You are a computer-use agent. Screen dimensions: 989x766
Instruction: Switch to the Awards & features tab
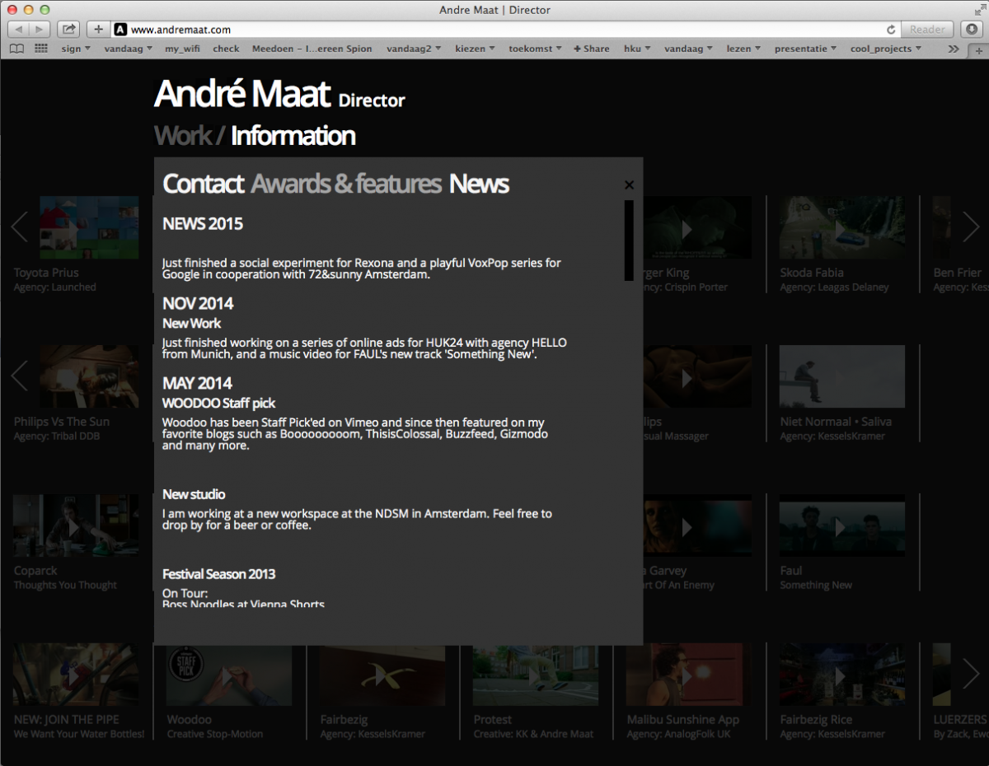346,184
